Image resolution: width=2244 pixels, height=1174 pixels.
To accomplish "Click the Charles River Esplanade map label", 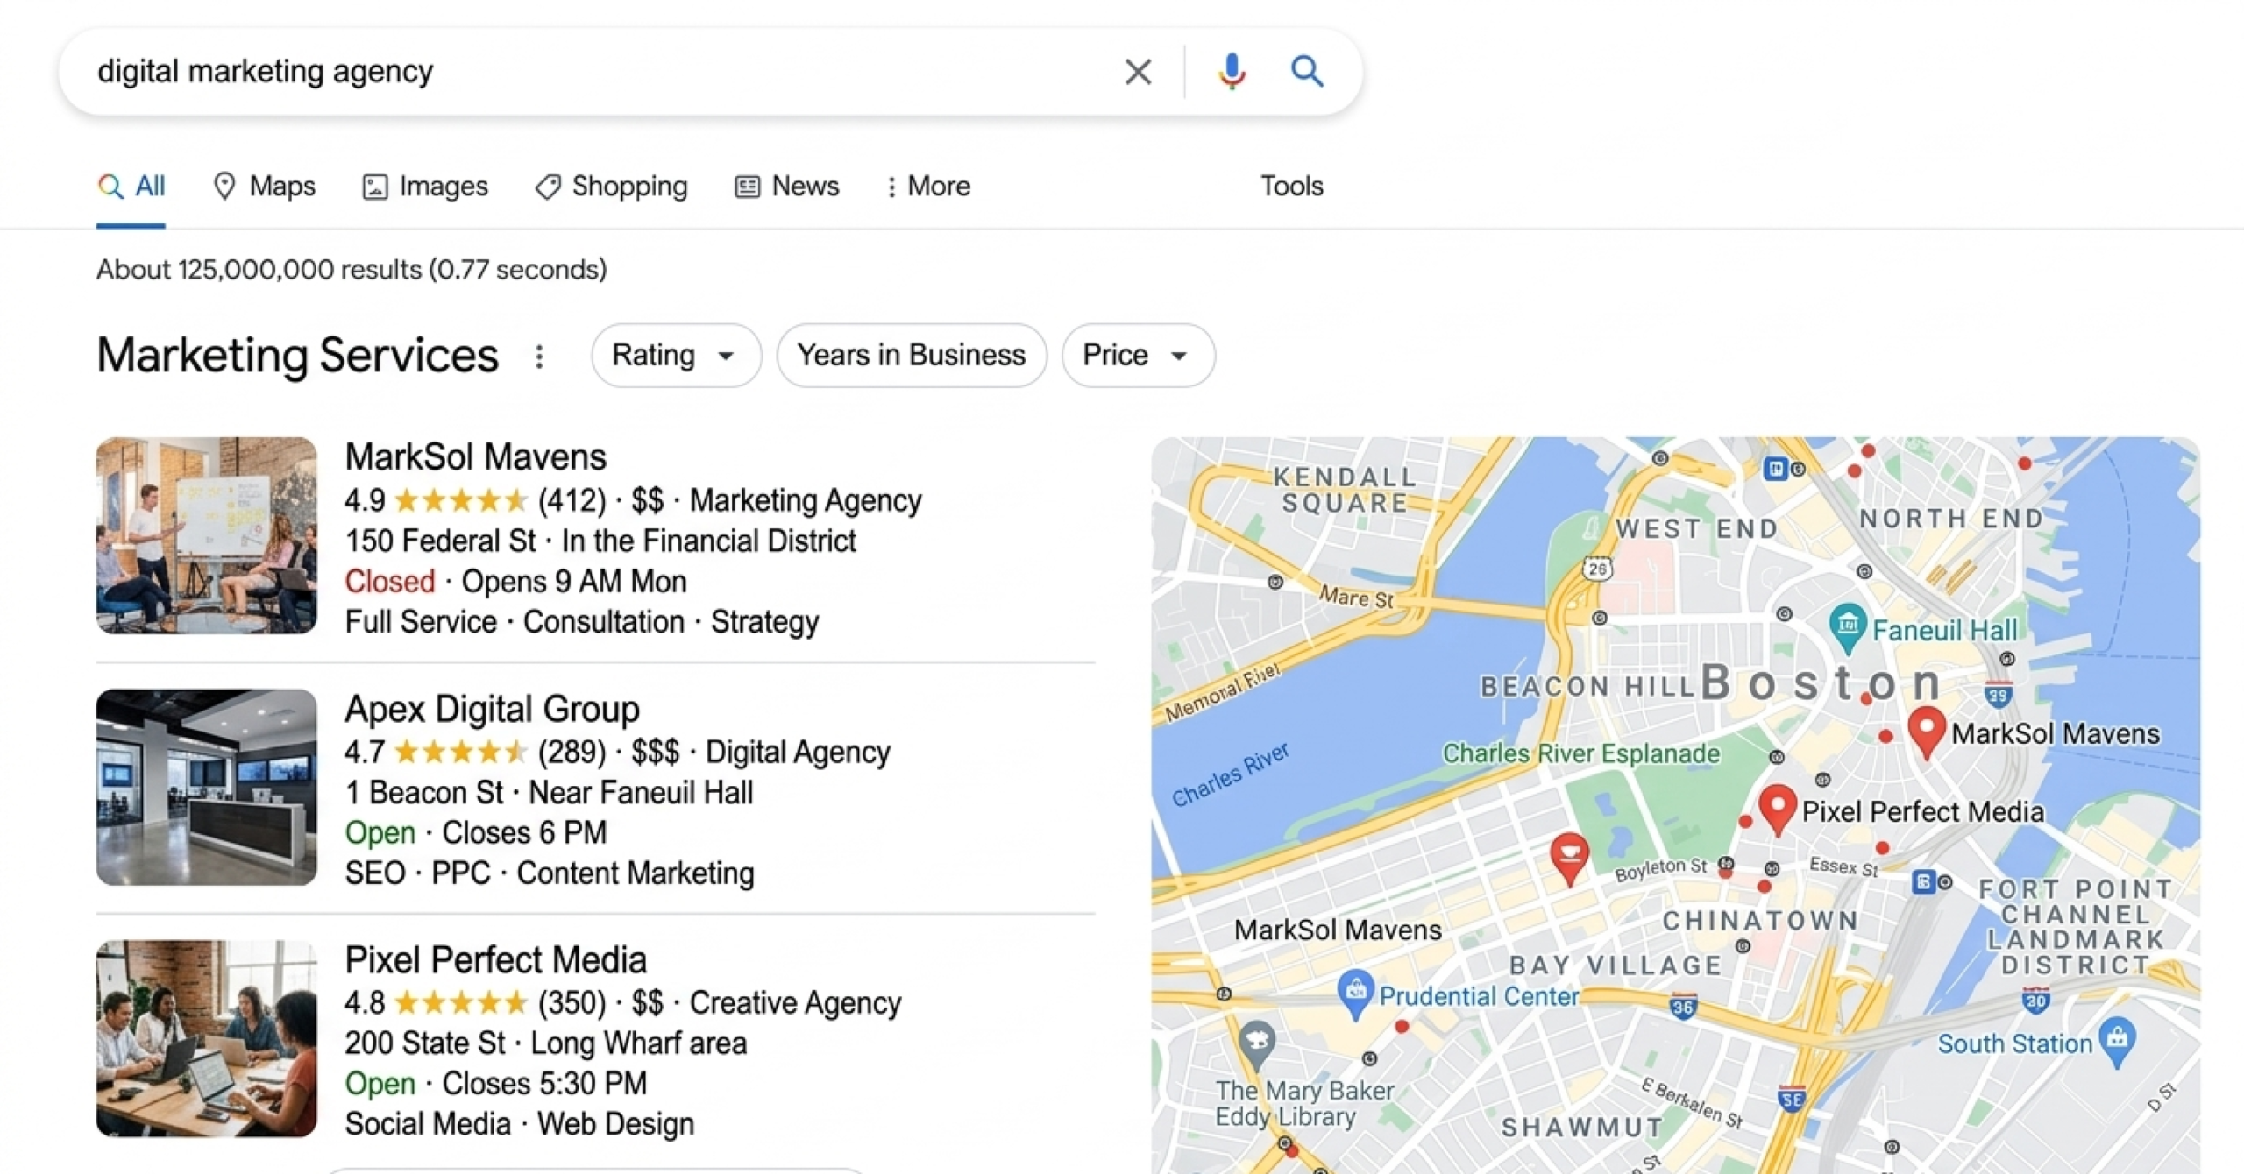I will (x=1581, y=753).
